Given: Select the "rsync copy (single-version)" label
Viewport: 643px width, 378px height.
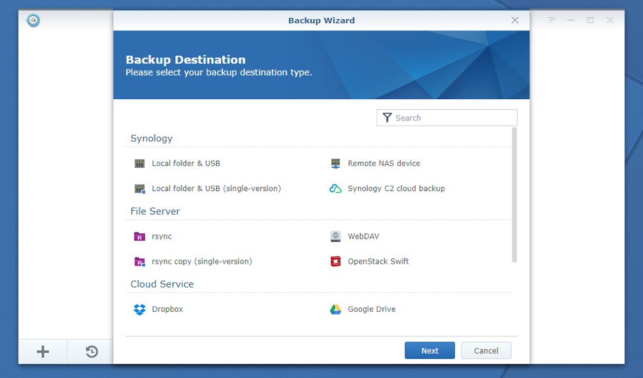Looking at the screenshot, I should [x=202, y=262].
